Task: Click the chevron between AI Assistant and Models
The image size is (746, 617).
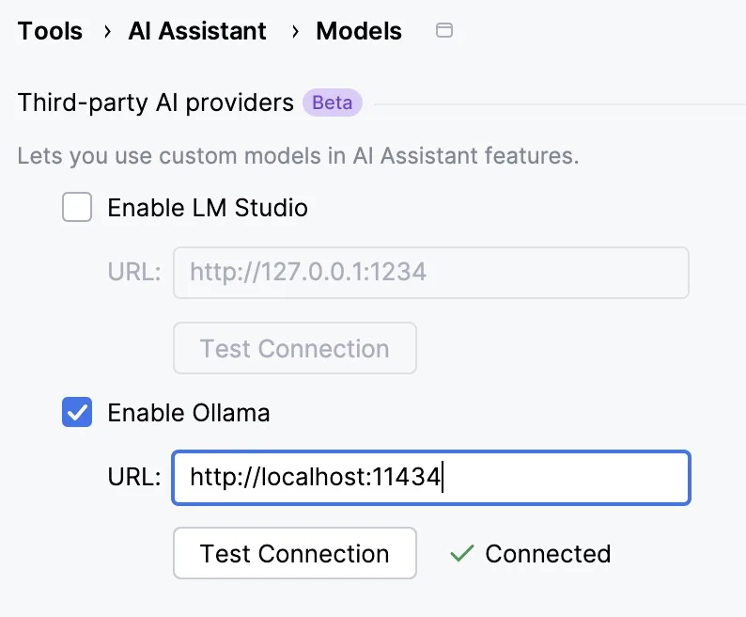Action: [x=295, y=31]
